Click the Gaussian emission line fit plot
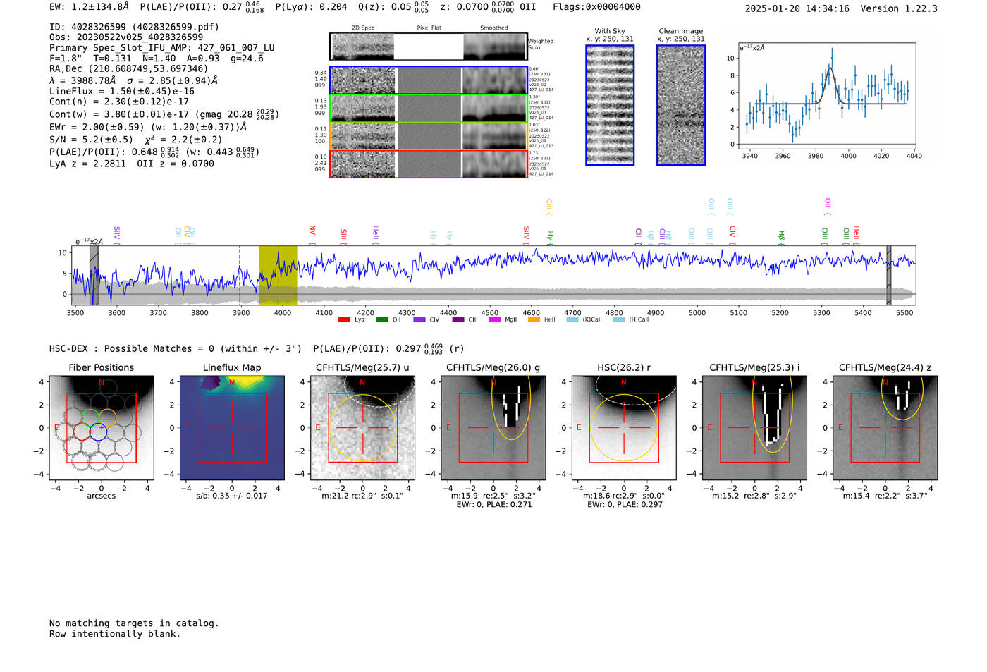987x672 pixels. point(826,96)
